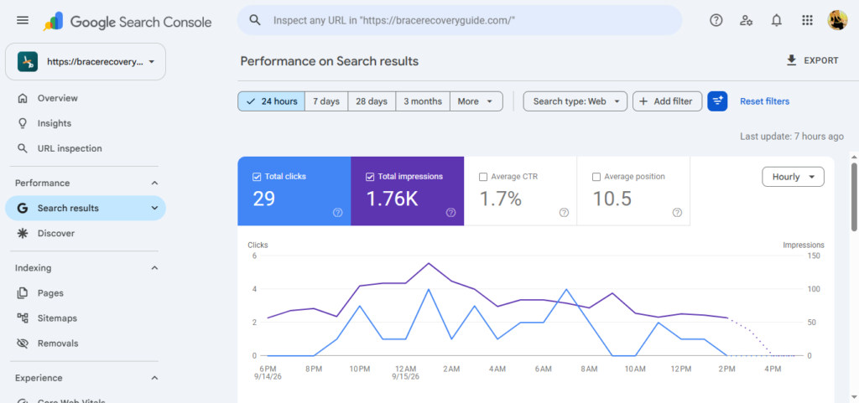Screen dimensions: 859x403
Task: Click the Export download arrow icon
Action: click(x=791, y=60)
